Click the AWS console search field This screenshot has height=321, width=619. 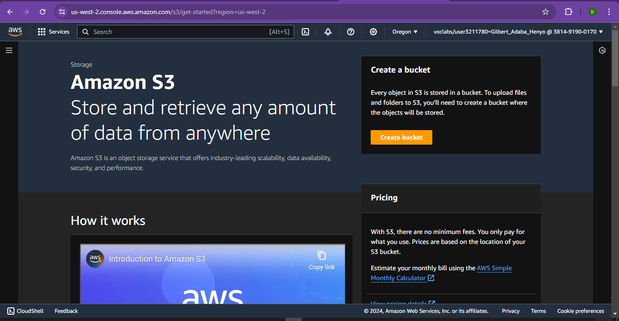(x=186, y=32)
